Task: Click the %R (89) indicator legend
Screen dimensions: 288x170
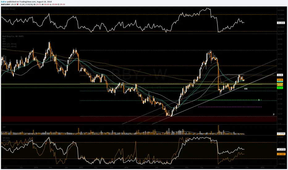Action: click(6, 138)
